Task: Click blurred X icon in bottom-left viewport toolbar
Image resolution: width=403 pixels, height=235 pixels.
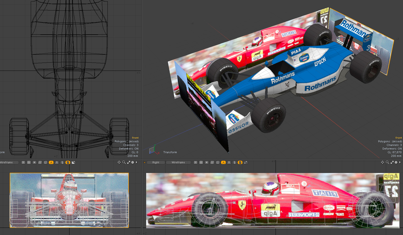Action: [34, 162]
